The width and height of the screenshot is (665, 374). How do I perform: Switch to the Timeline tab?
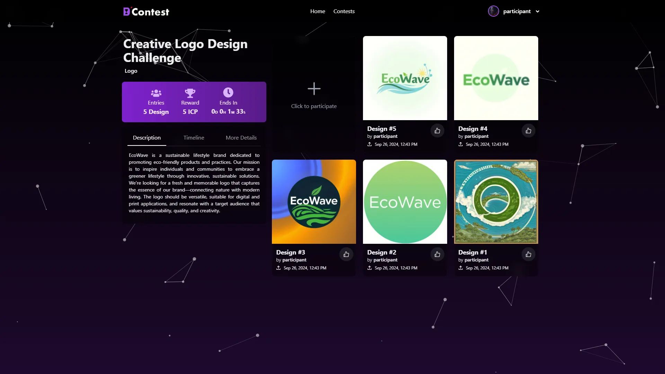194,138
